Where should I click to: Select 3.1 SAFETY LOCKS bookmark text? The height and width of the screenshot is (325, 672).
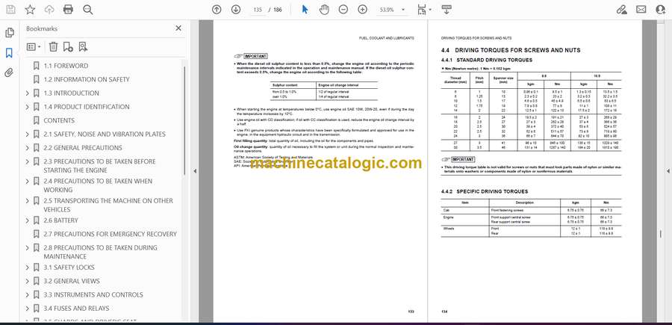(x=69, y=267)
